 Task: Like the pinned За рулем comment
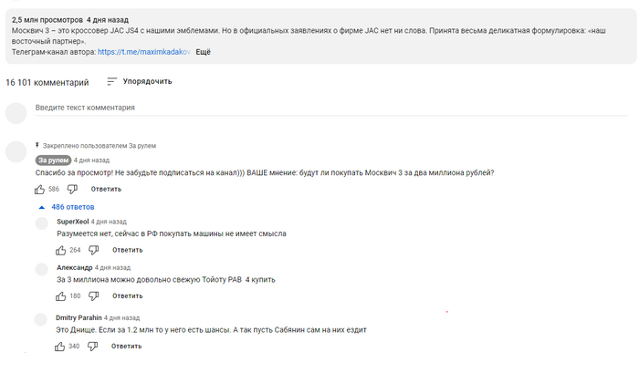coord(39,190)
